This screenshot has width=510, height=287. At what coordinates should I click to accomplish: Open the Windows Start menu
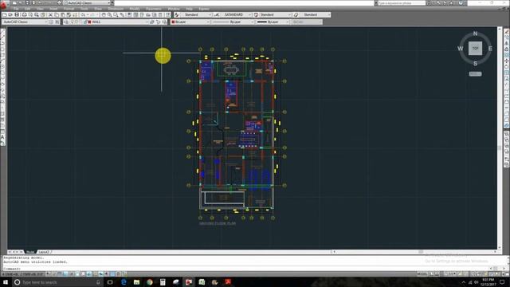(6, 282)
